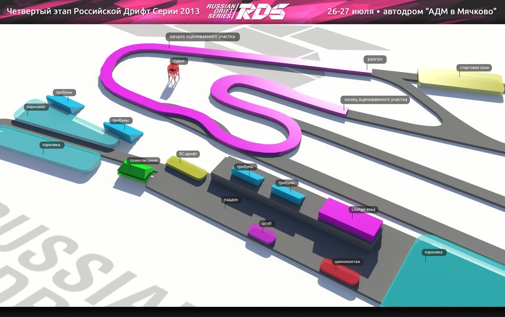Click the 'конец оцениваемого участка' label
The height and width of the screenshot is (317, 505).
375,100
